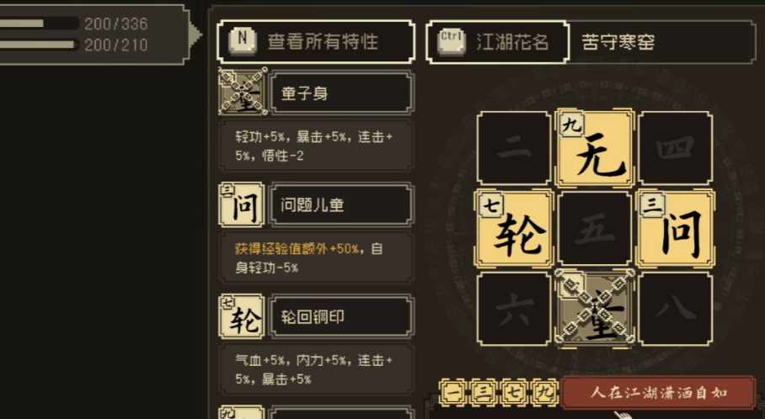The width and height of the screenshot is (765, 419).
Task: Select the 轮 trait icon in list
Action: (242, 316)
